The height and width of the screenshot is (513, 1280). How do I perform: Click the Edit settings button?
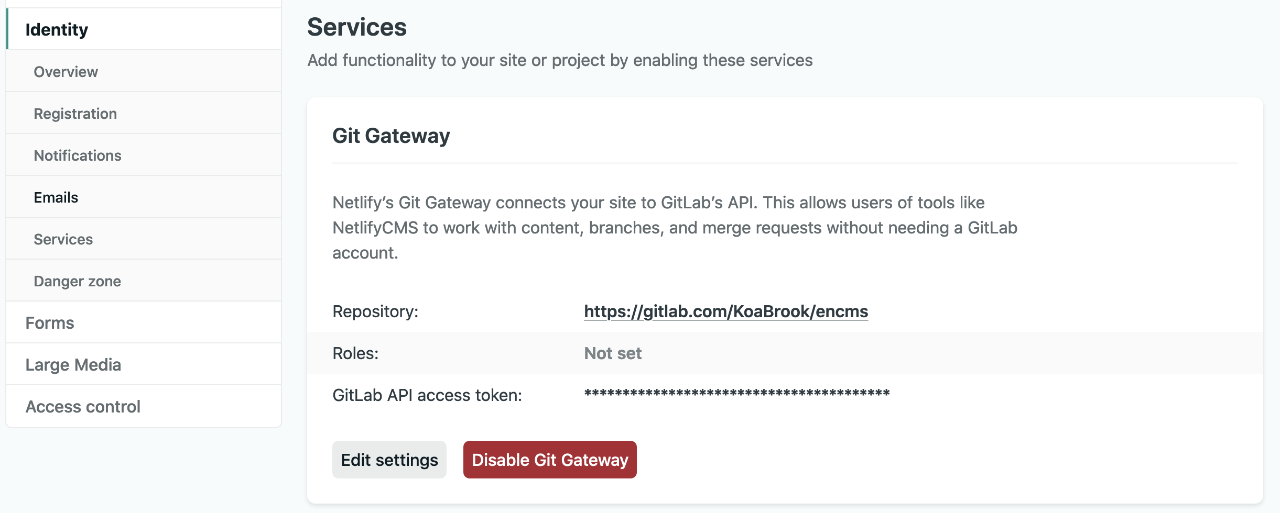(389, 460)
